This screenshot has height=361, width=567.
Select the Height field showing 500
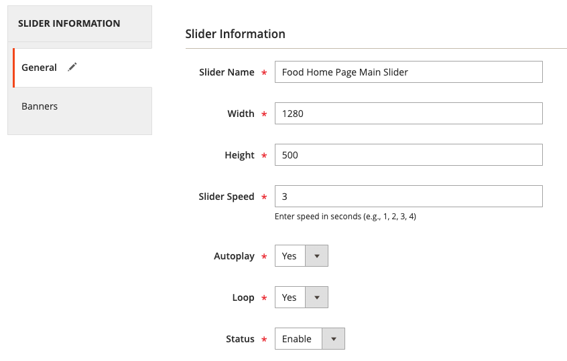(409, 155)
